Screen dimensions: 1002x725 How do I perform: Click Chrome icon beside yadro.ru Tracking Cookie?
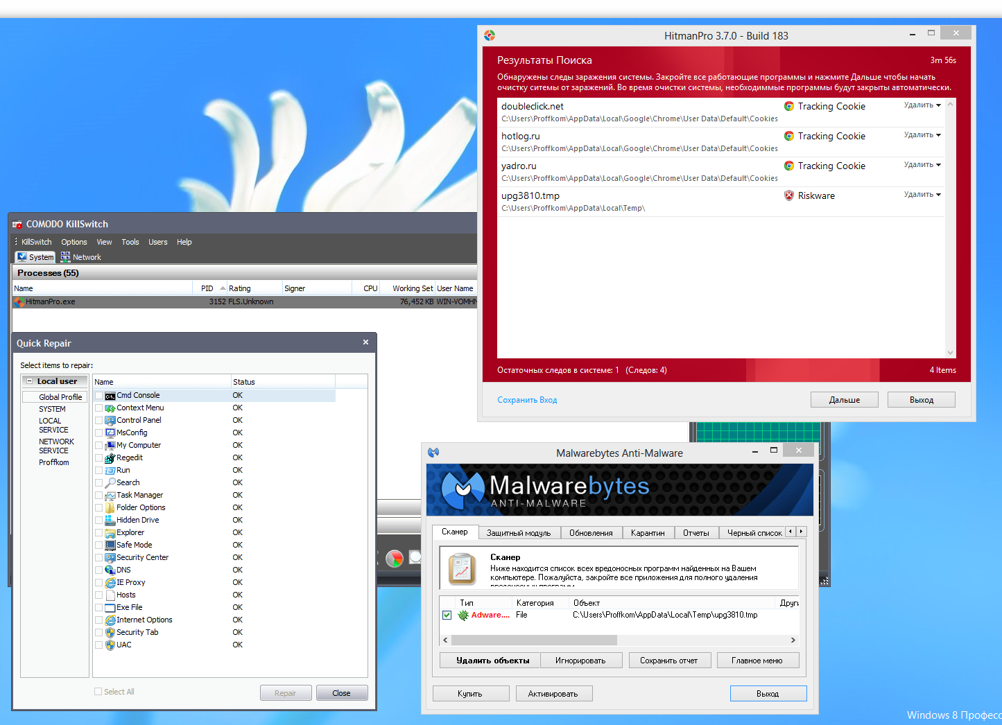click(x=789, y=166)
